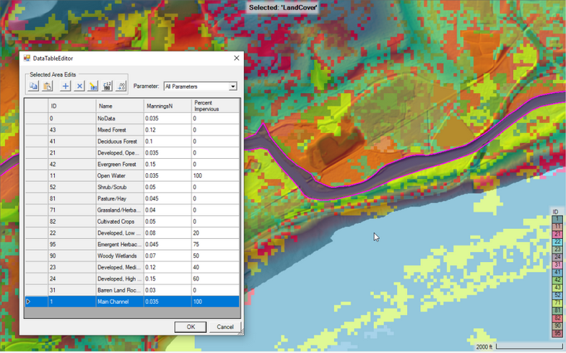The width and height of the screenshot is (566, 353).
Task: Click legend color swatch for ID 95
Action: [x=557, y=334]
